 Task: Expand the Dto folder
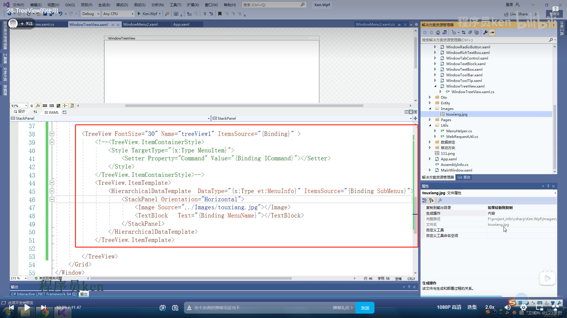tap(430, 97)
